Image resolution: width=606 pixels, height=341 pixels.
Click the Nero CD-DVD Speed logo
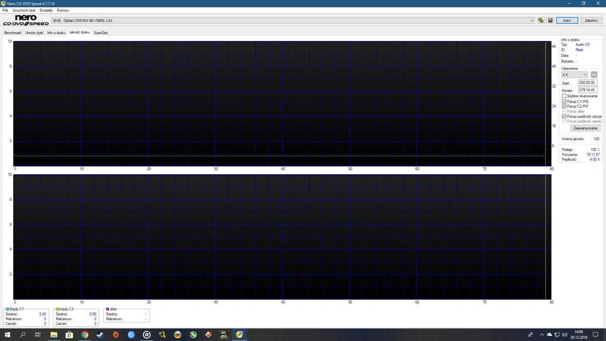pyautogui.click(x=26, y=20)
